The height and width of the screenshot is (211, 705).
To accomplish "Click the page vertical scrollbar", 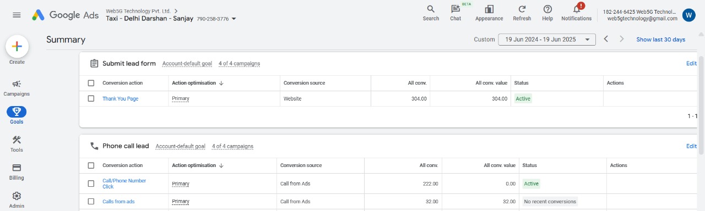I will tap(702, 104).
